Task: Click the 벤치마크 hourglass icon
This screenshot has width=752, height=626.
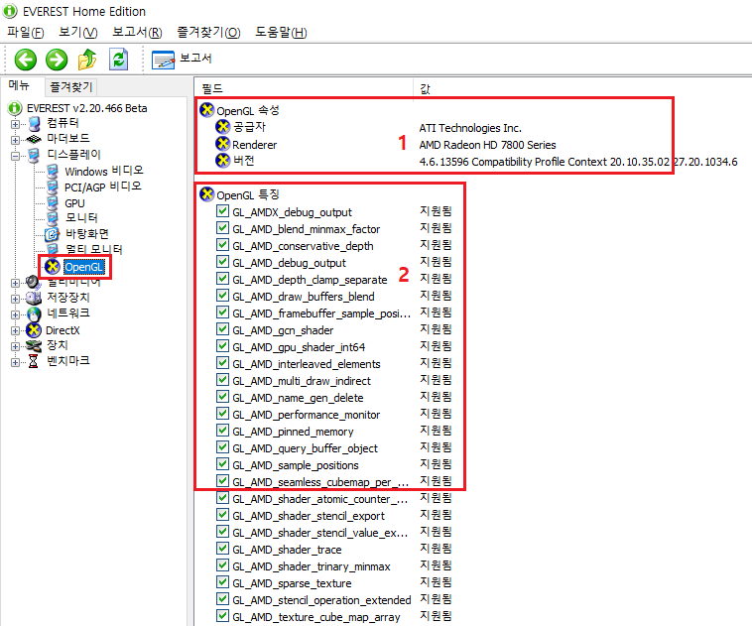Action: [x=33, y=361]
